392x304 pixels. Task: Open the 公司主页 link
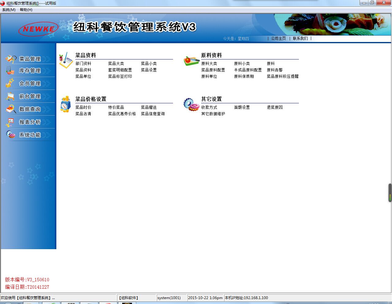pyautogui.click(x=278, y=38)
